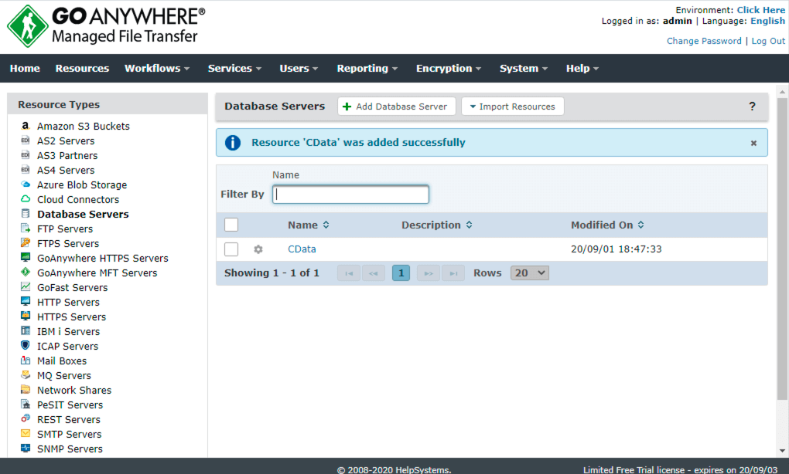
Task: Go to page 1 in pagination
Action: (401, 273)
